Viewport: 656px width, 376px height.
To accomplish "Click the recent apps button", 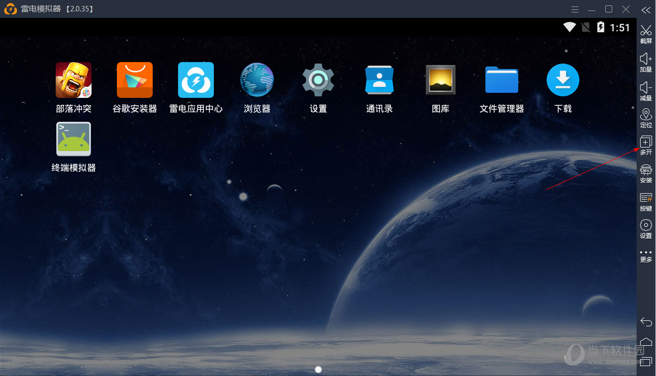I will click(x=646, y=362).
